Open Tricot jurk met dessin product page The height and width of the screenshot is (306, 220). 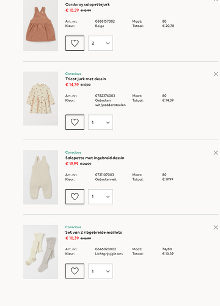tap(86, 79)
